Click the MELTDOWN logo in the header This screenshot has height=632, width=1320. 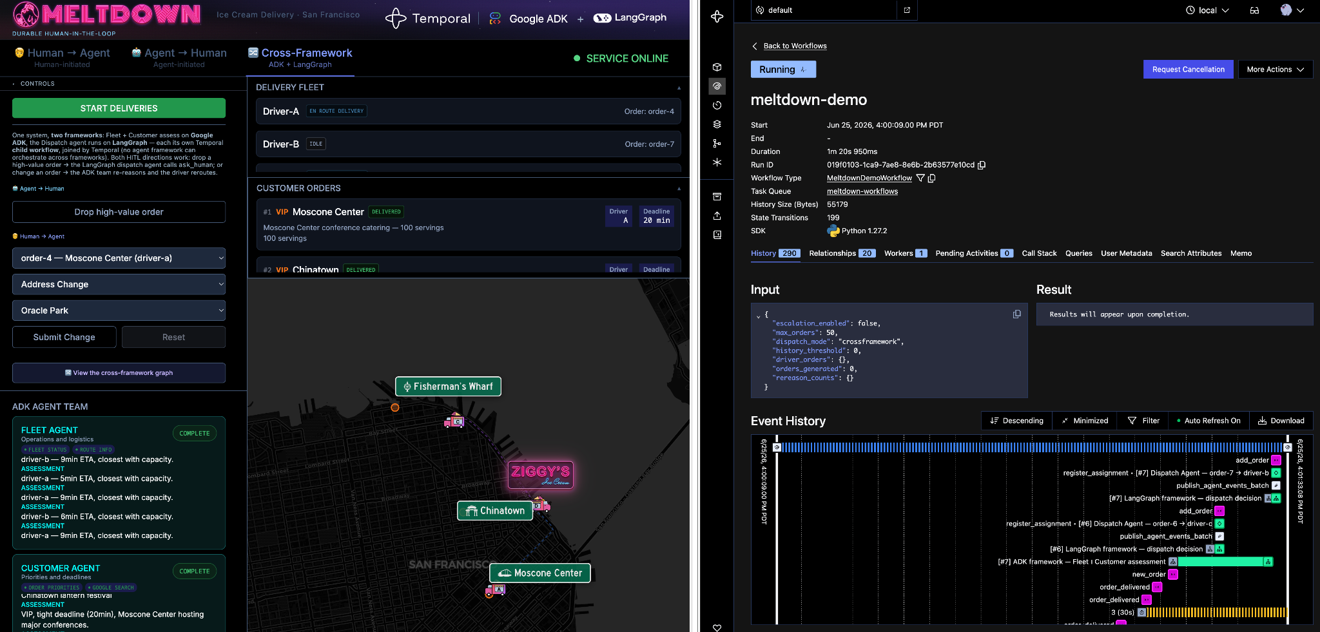click(106, 14)
